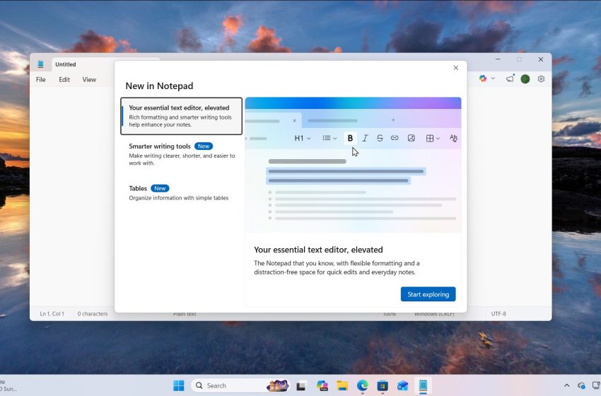Viewport: 601px width, 396px height.
Task: Open Notepad settings gear
Action: tap(541, 79)
